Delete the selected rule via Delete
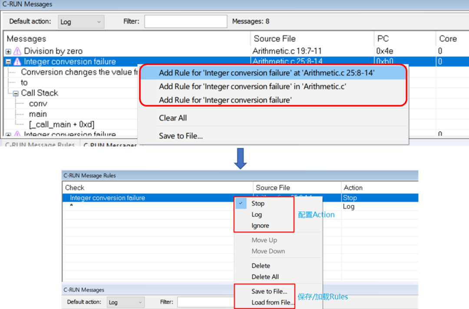469x309 pixels. tap(261, 266)
